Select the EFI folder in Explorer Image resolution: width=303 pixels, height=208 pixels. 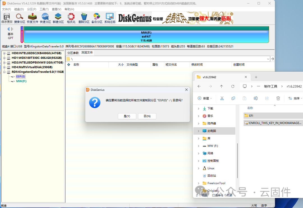273,116
